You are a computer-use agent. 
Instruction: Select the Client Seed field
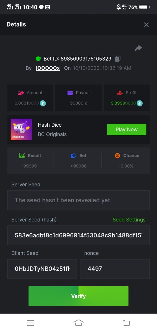(43, 269)
